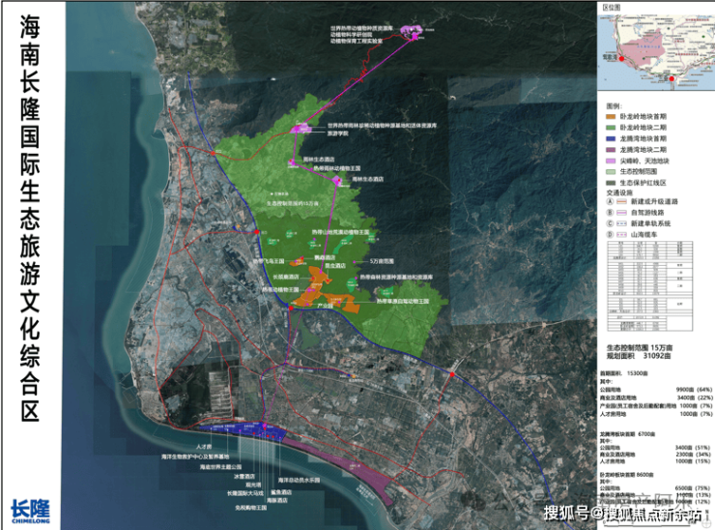Click the 交通设施 legend heading
The height and width of the screenshot is (530, 715).
[x=619, y=192]
